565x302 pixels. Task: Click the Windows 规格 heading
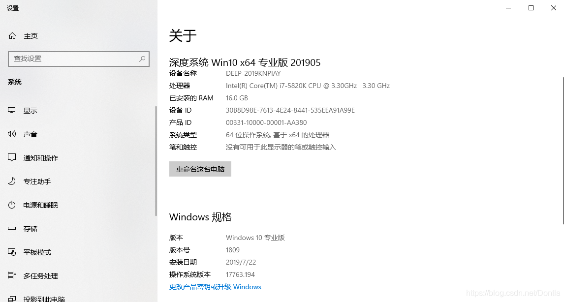pos(200,217)
